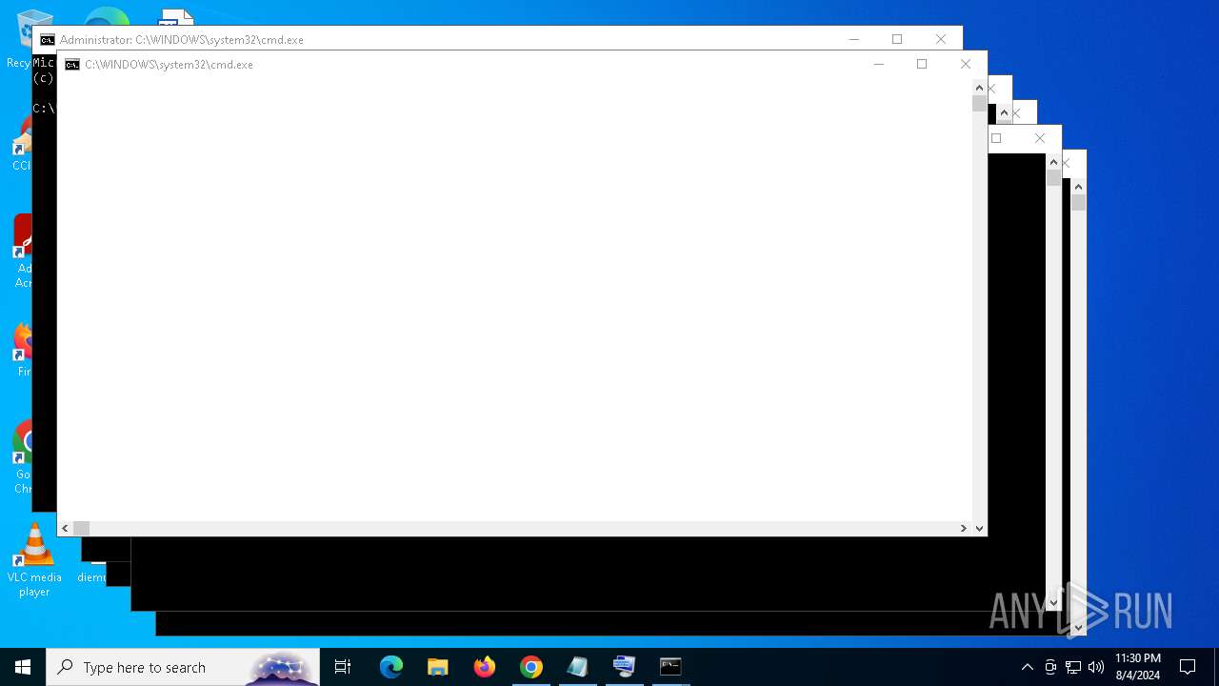Switch to Command Prompt via the taskbar icon

(x=671, y=667)
